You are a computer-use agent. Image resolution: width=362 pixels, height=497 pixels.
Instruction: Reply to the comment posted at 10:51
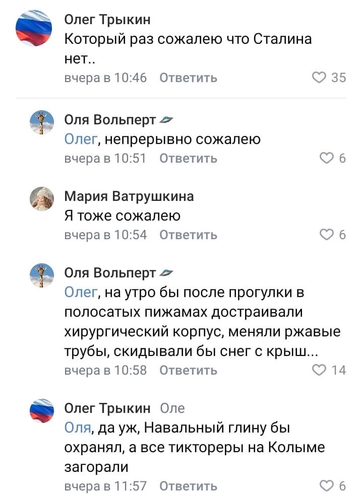[x=189, y=159]
